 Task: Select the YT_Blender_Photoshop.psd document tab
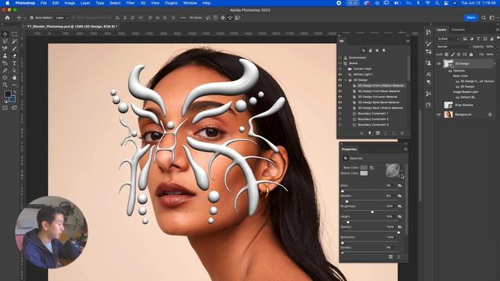point(72,27)
